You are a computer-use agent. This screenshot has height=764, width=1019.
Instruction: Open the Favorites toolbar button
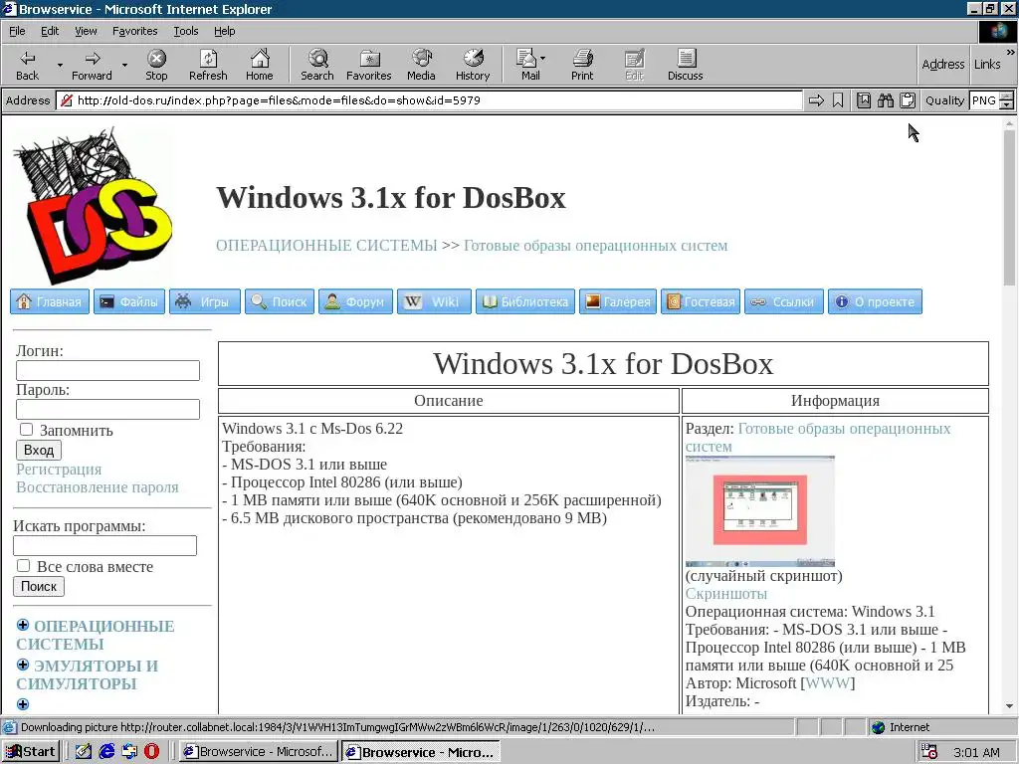[x=369, y=65]
